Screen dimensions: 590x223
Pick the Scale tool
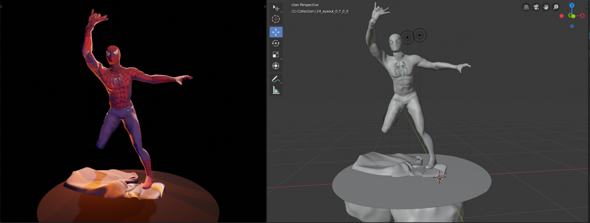tap(276, 54)
